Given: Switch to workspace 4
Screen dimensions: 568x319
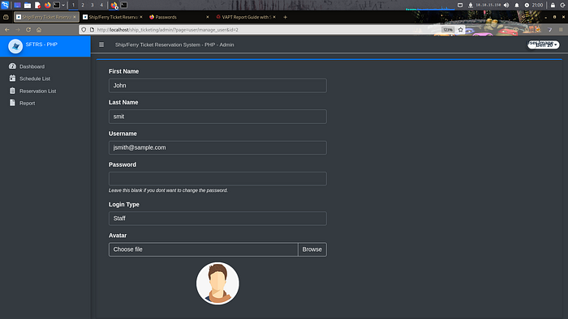Looking at the screenshot, I should (x=101, y=5).
